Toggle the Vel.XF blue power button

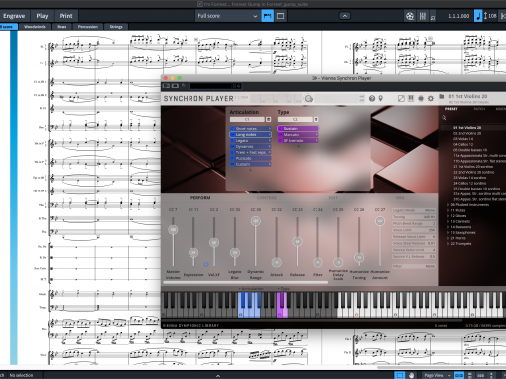pyautogui.click(x=206, y=264)
